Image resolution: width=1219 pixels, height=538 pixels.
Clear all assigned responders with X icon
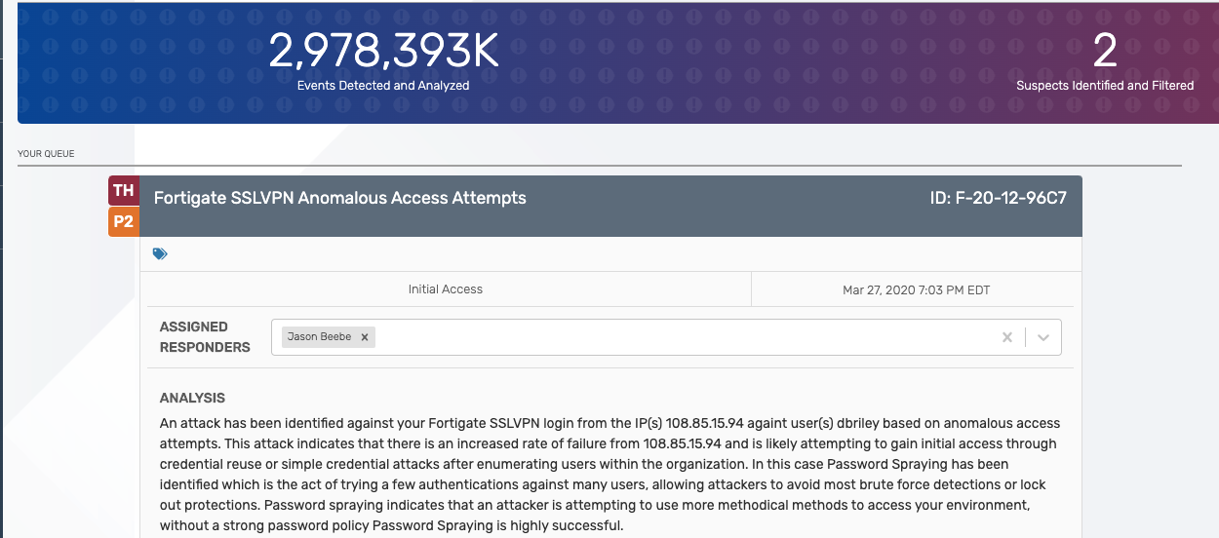click(1007, 337)
